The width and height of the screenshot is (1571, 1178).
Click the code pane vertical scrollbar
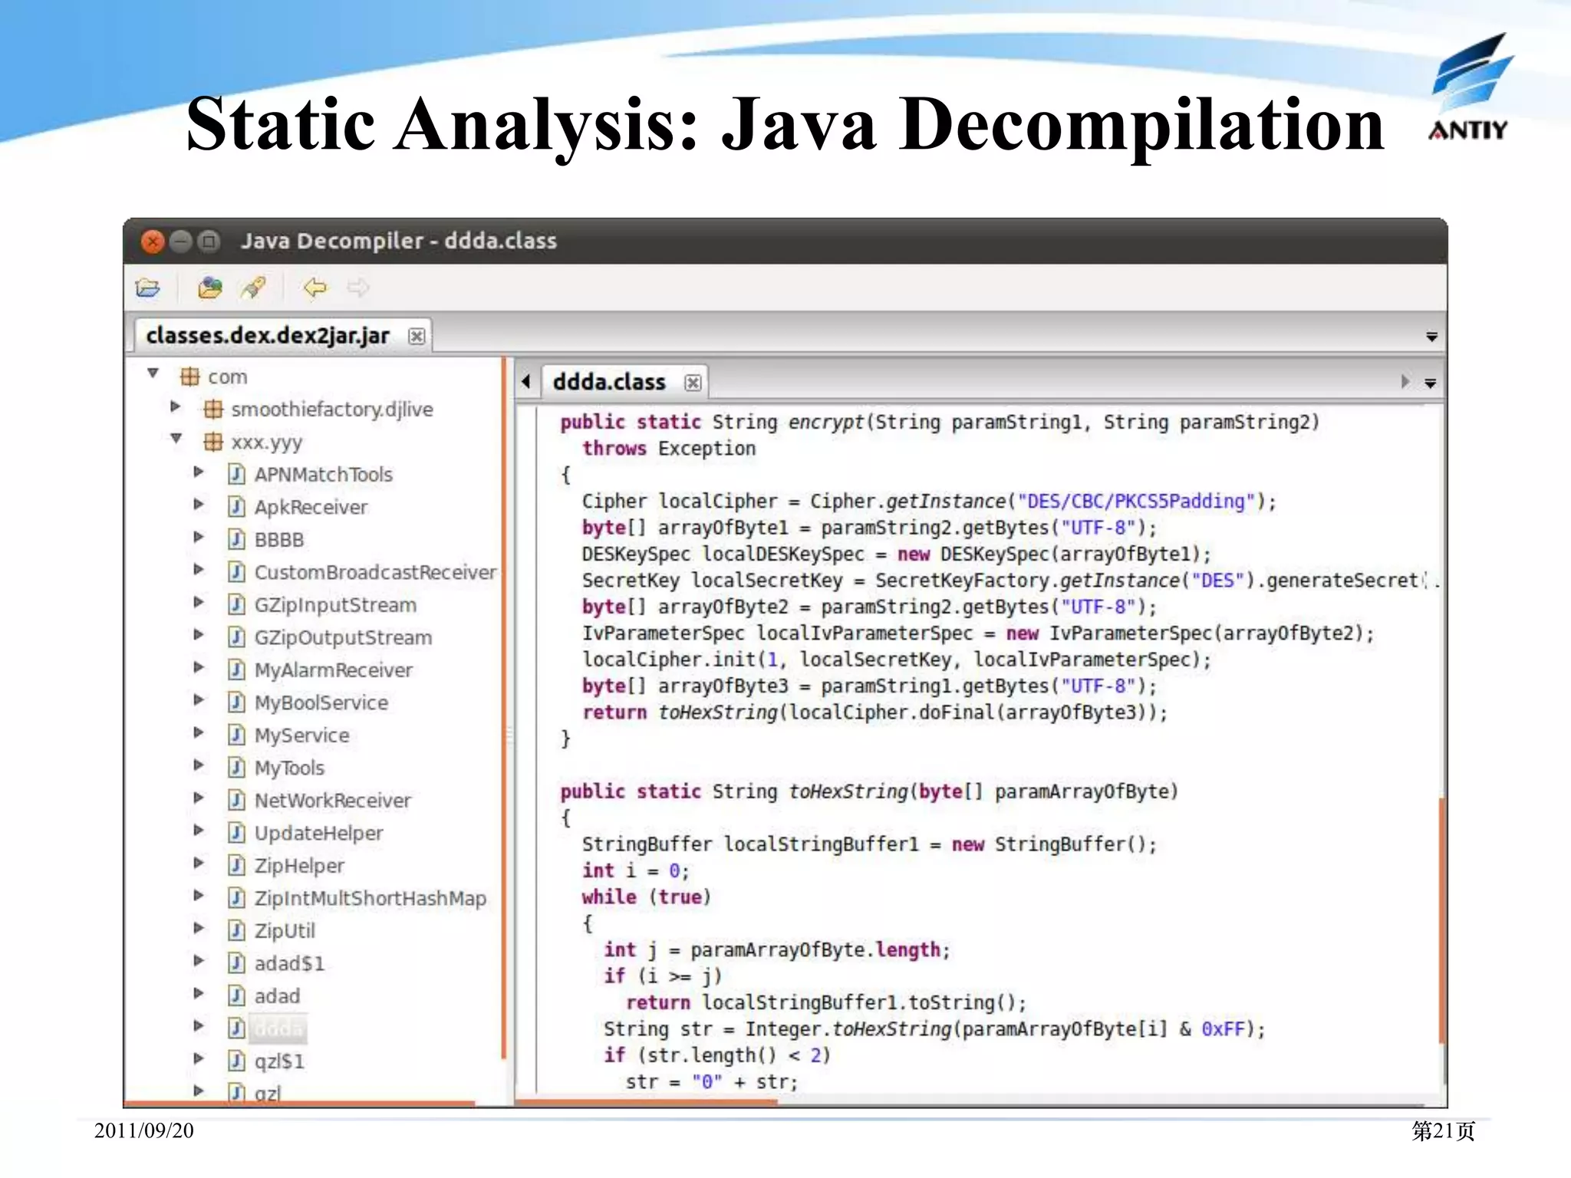pos(1442,920)
